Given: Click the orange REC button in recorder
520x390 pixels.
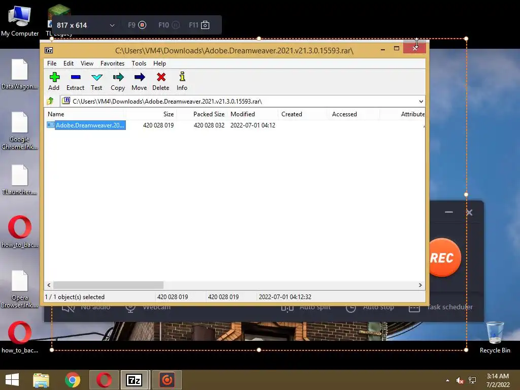Looking at the screenshot, I should click(x=444, y=257).
